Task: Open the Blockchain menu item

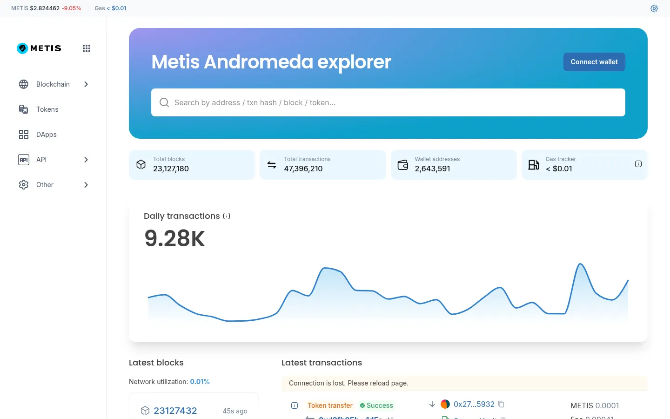Action: (54, 84)
